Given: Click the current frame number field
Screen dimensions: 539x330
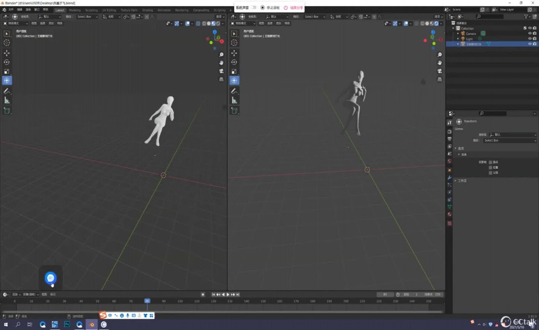Looking at the screenshot, I should pos(385,295).
